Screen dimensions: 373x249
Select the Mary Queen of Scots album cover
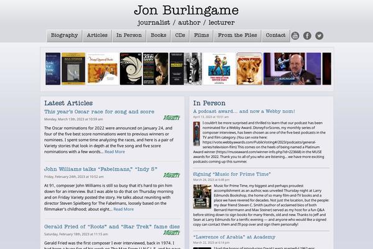(x=103, y=68)
